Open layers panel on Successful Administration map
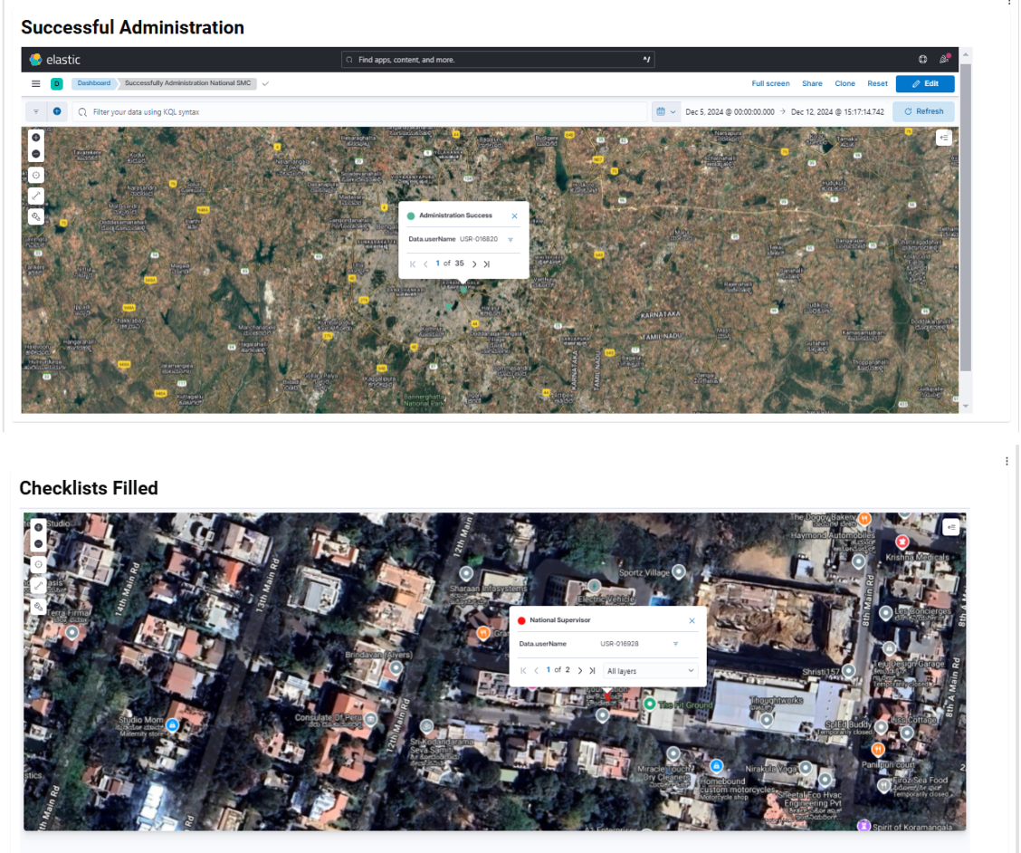The width and height of the screenshot is (1021, 853). 944,138
